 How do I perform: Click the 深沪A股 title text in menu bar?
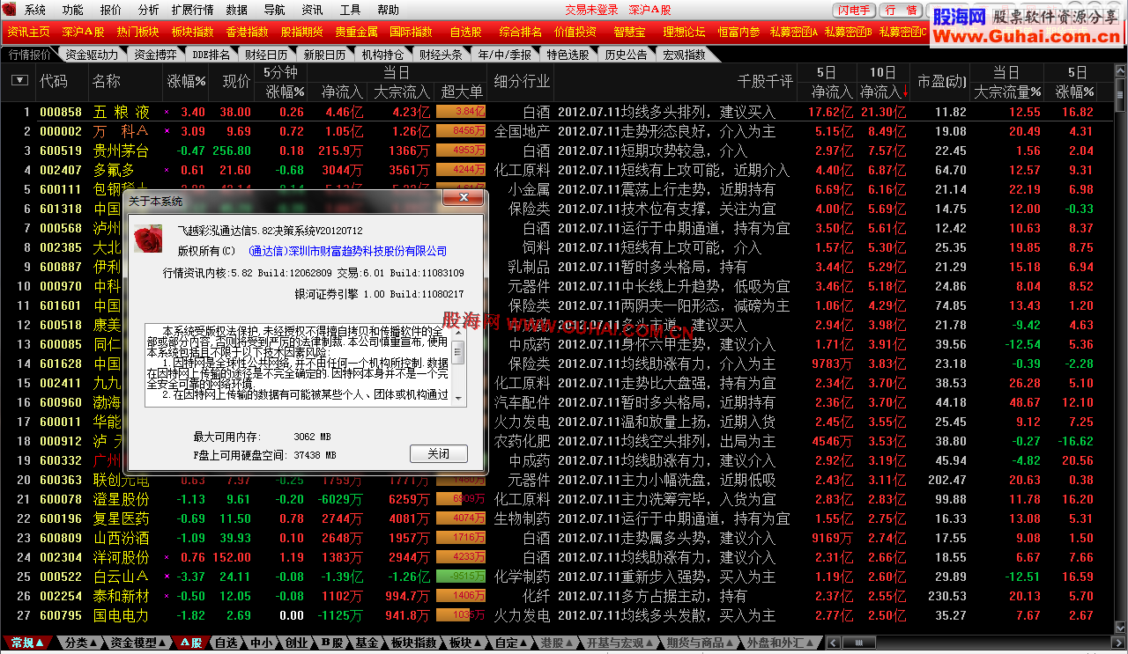(650, 11)
